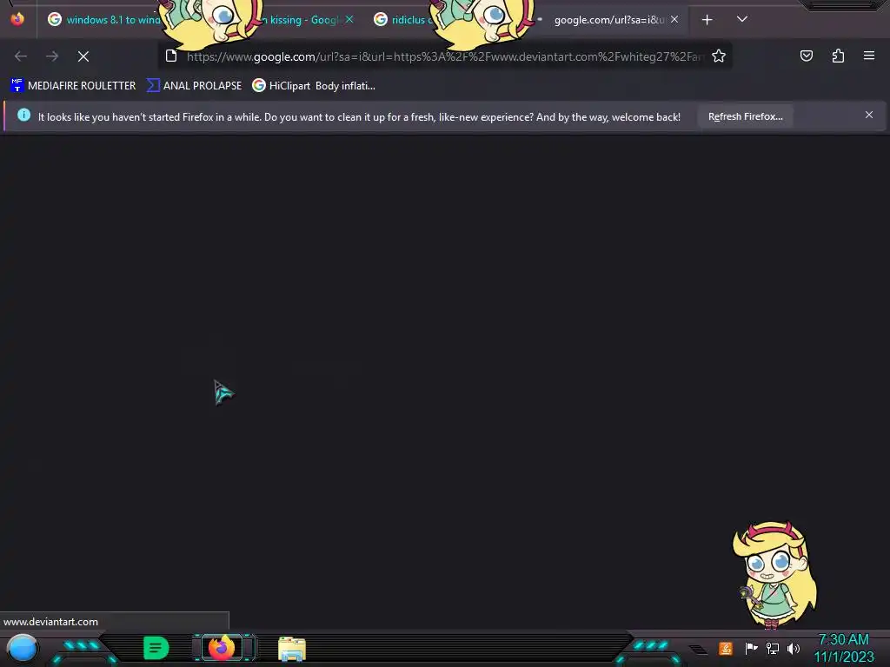Select the google.com/url?sa=i&u tab
890x667 pixels.
tap(608, 20)
